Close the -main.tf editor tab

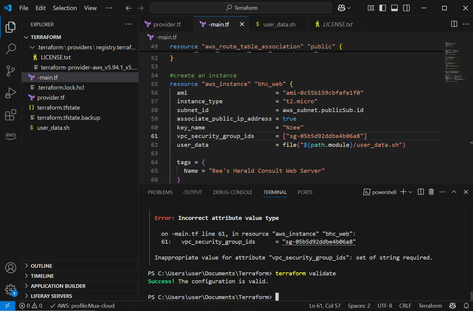point(242,24)
